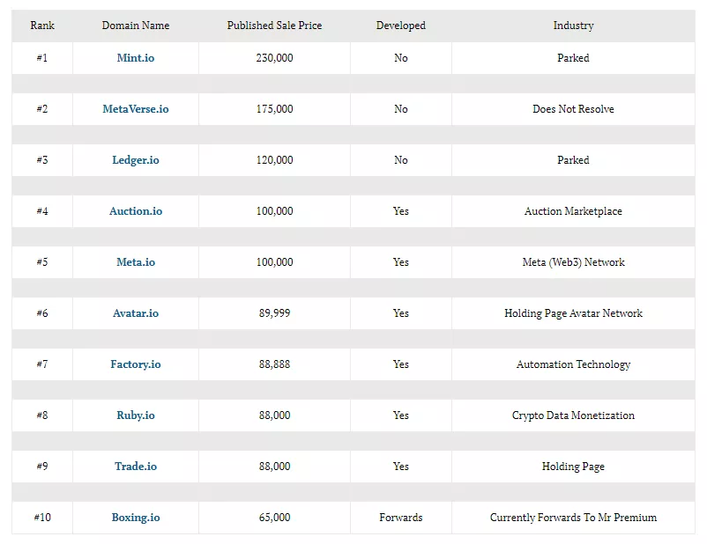Select the Published Sale Price header
Image resolution: width=707 pixels, height=544 pixels.
click(x=274, y=26)
